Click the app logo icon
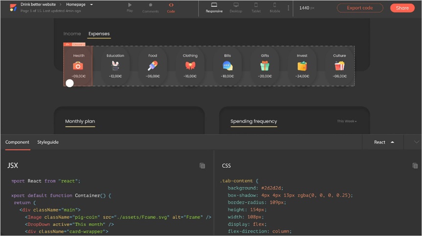This screenshot has height=236, width=422. 13,7
